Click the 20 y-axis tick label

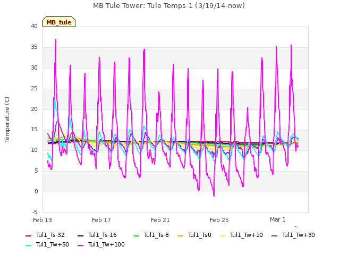(x=34, y=109)
